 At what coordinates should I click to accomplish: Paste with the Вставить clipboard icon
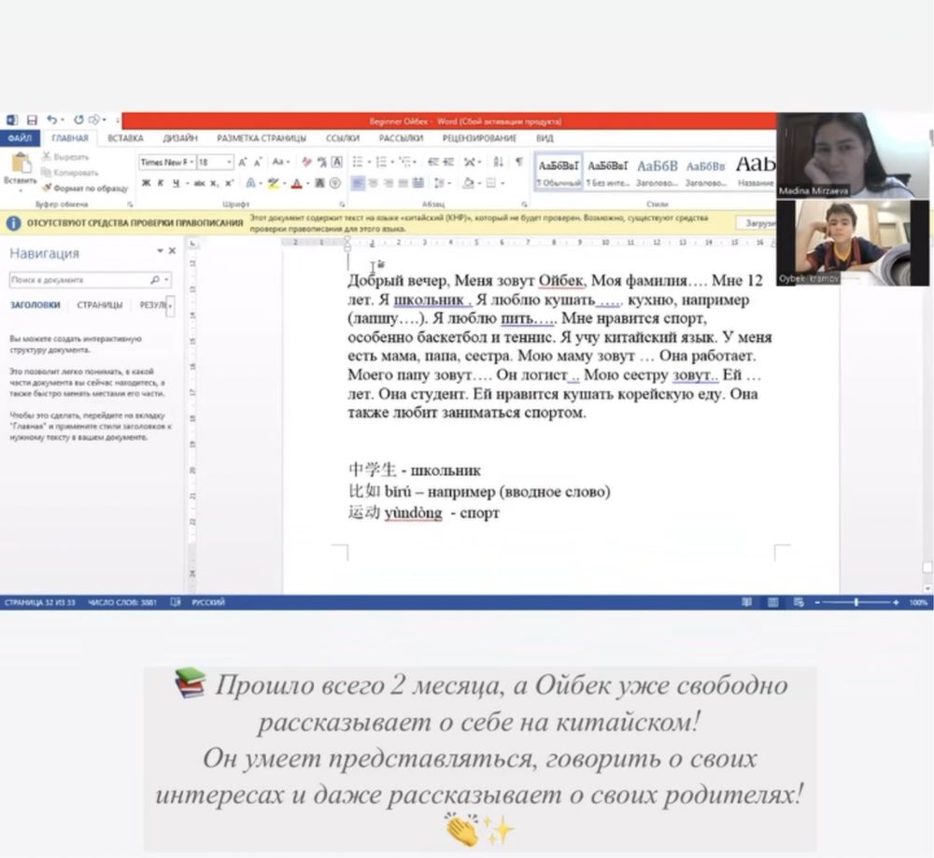(21, 170)
